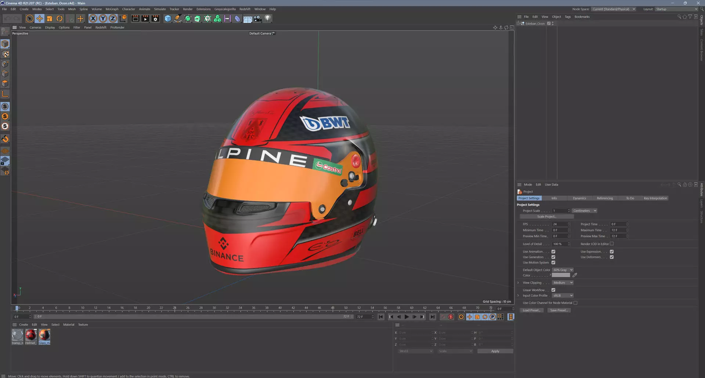Enable snap magnet icon in the left toolbar
705x378 pixels.
click(5, 139)
